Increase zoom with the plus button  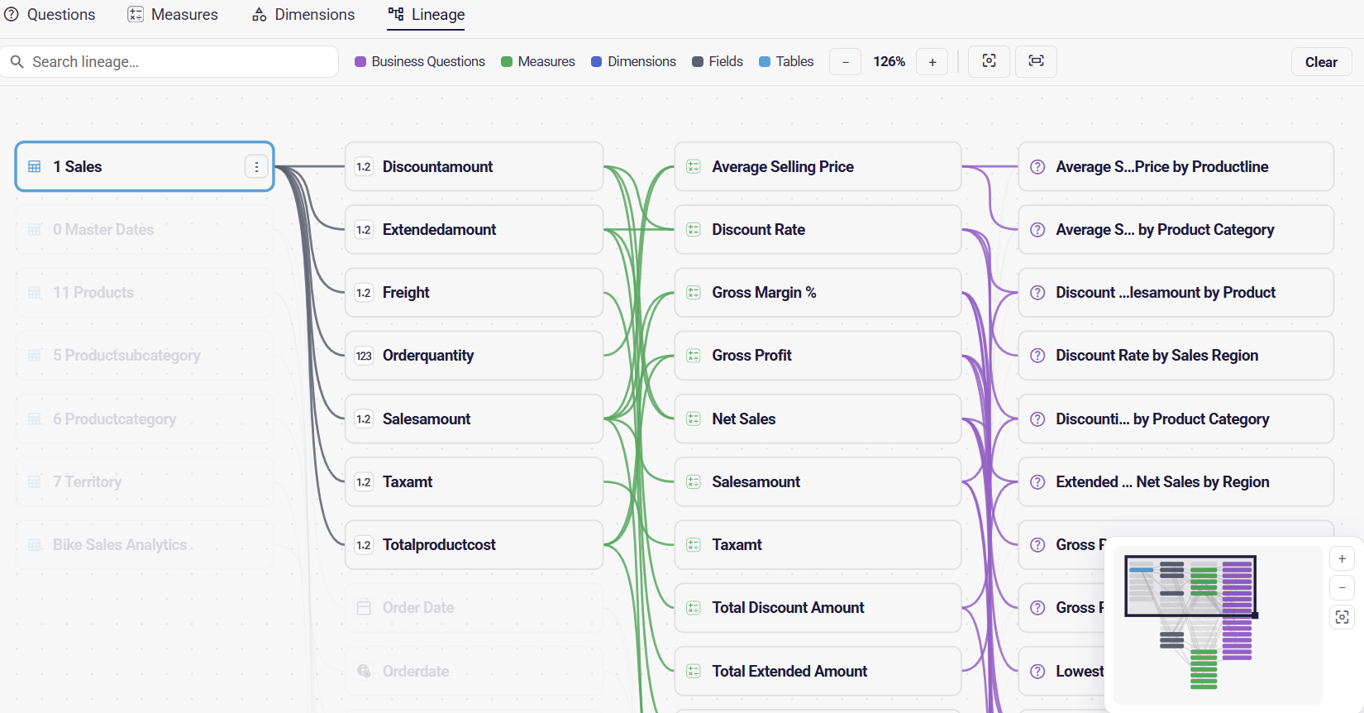(x=932, y=62)
